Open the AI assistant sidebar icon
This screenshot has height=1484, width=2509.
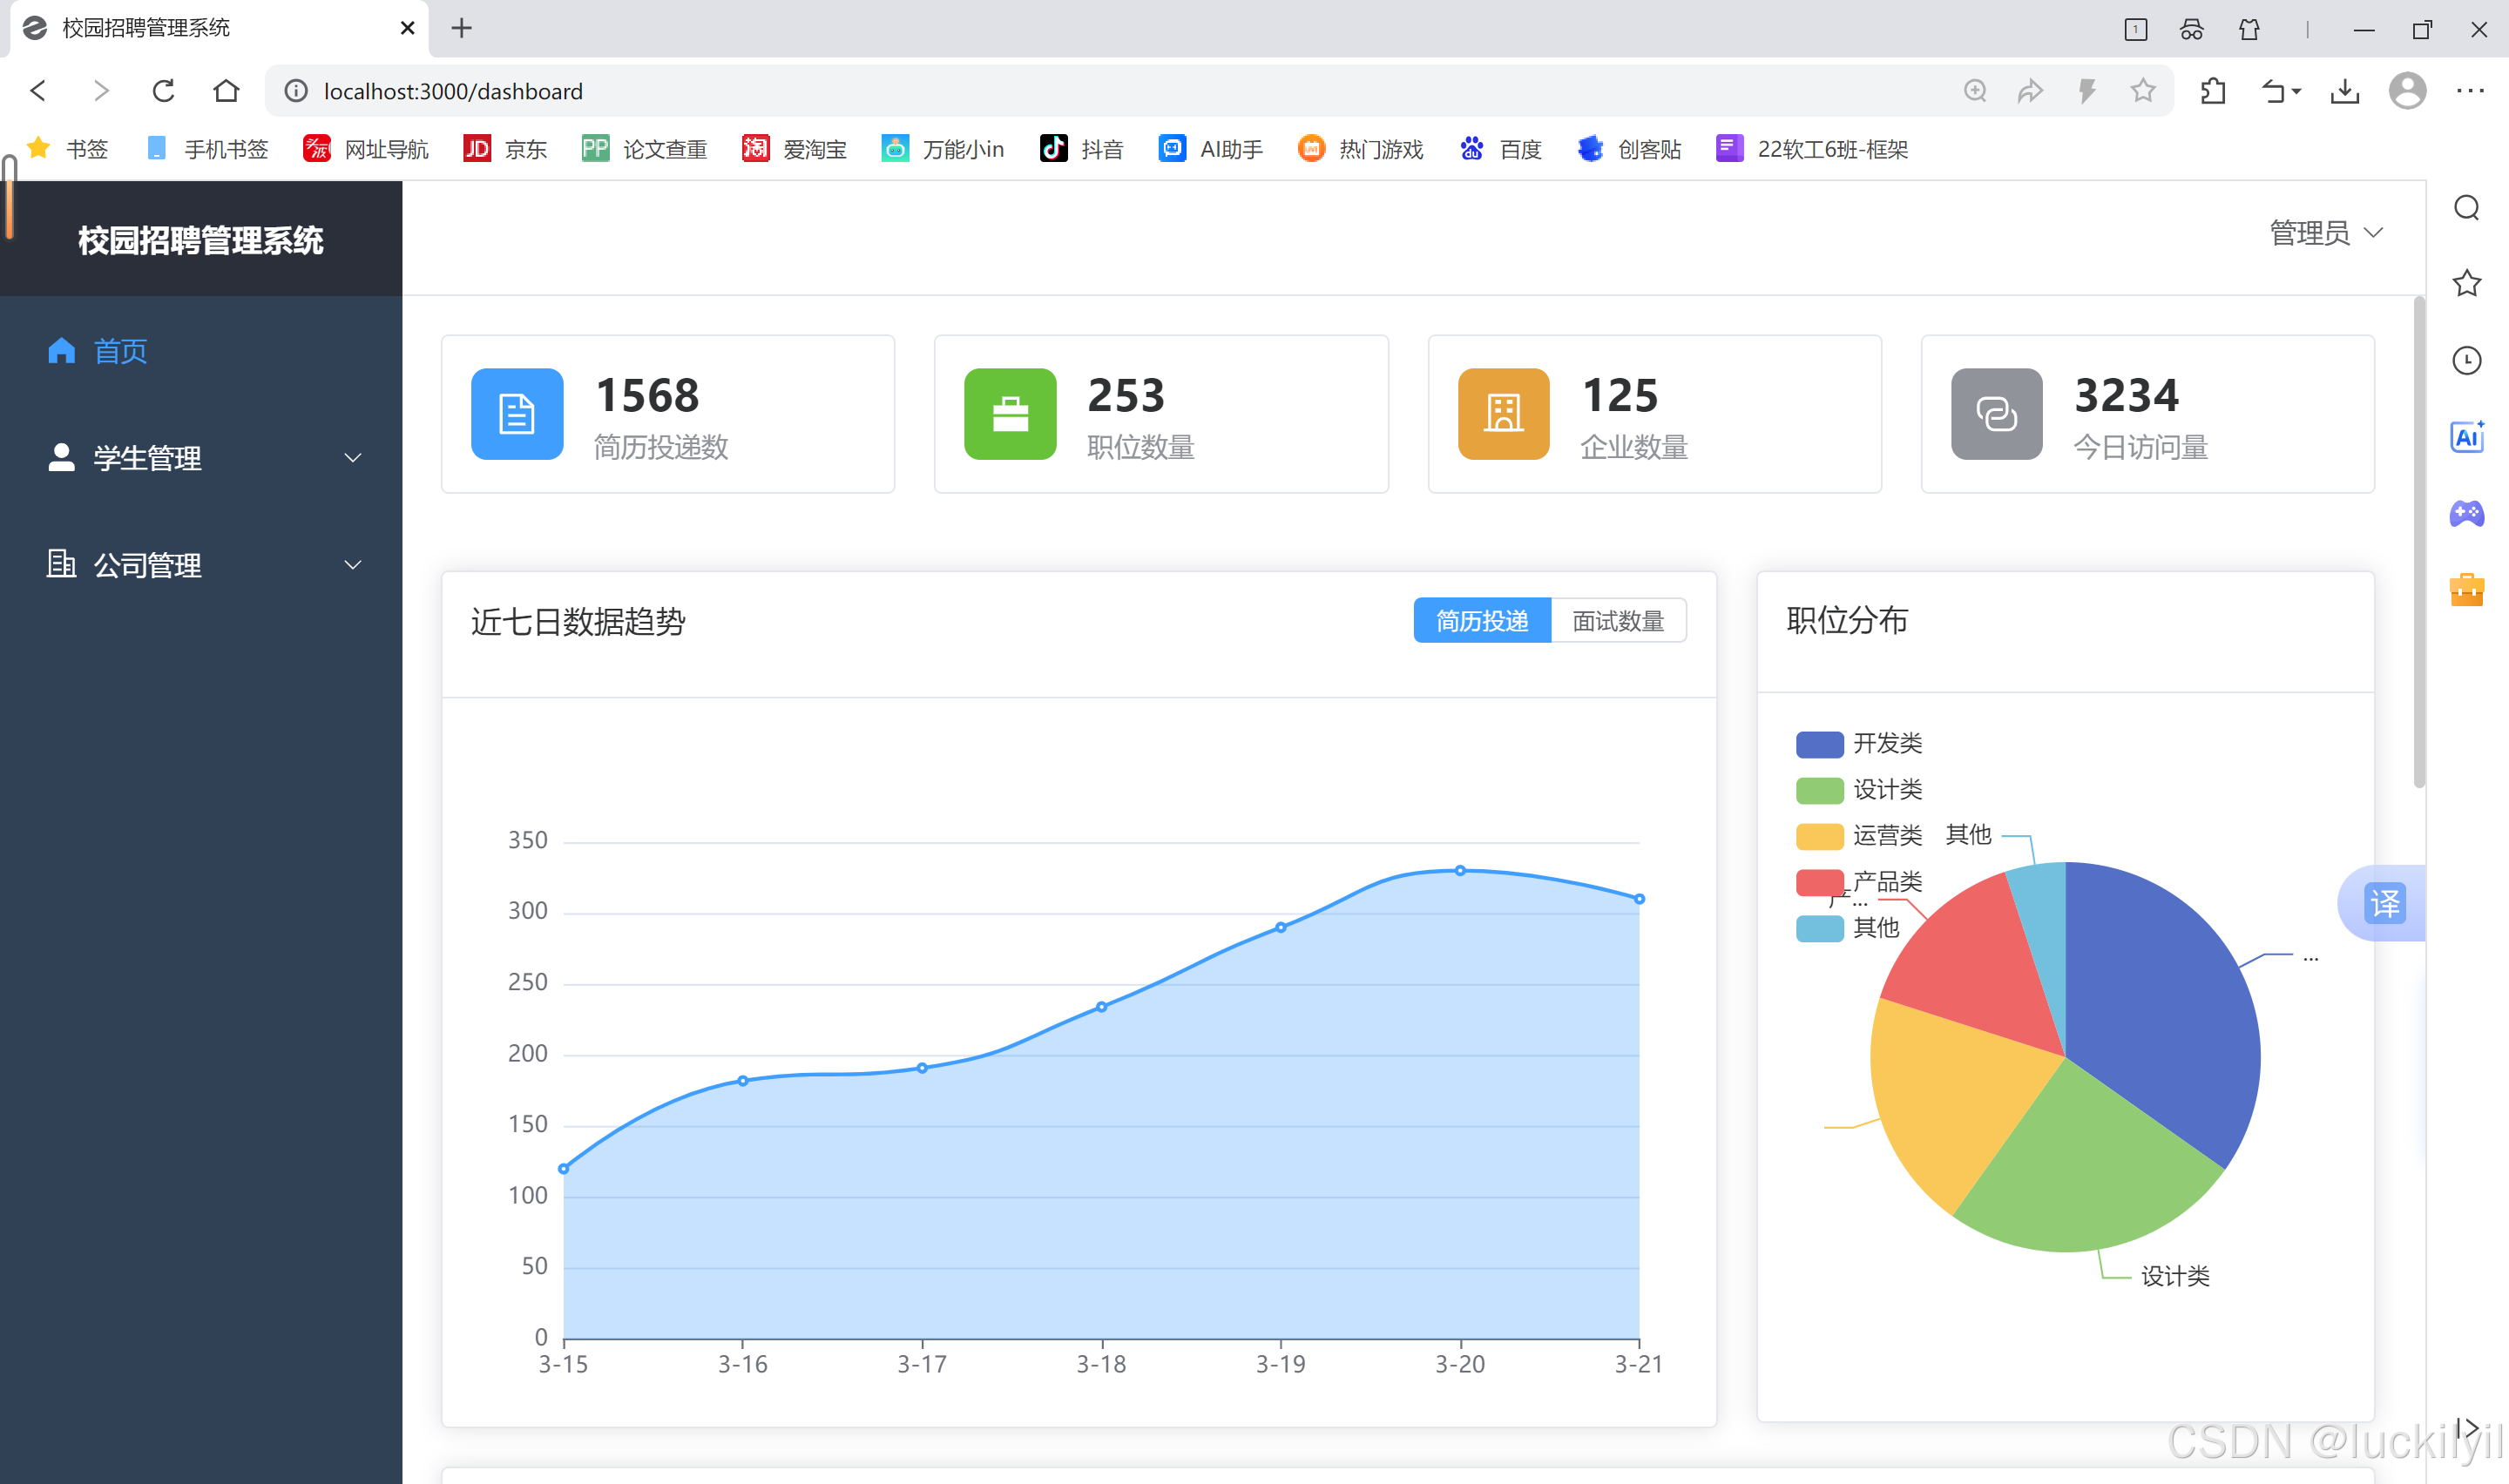(2466, 437)
